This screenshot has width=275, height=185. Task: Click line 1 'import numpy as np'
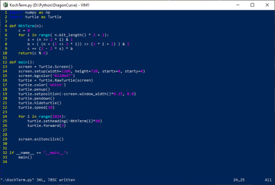click(x=30, y=12)
